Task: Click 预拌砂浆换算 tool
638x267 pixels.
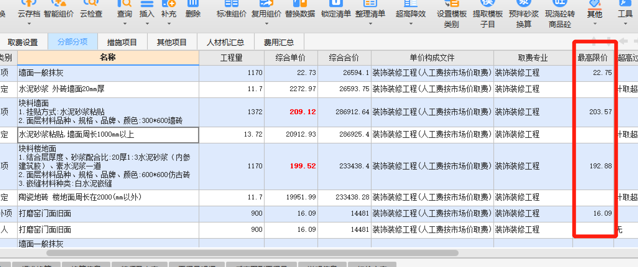Action: pos(524,14)
